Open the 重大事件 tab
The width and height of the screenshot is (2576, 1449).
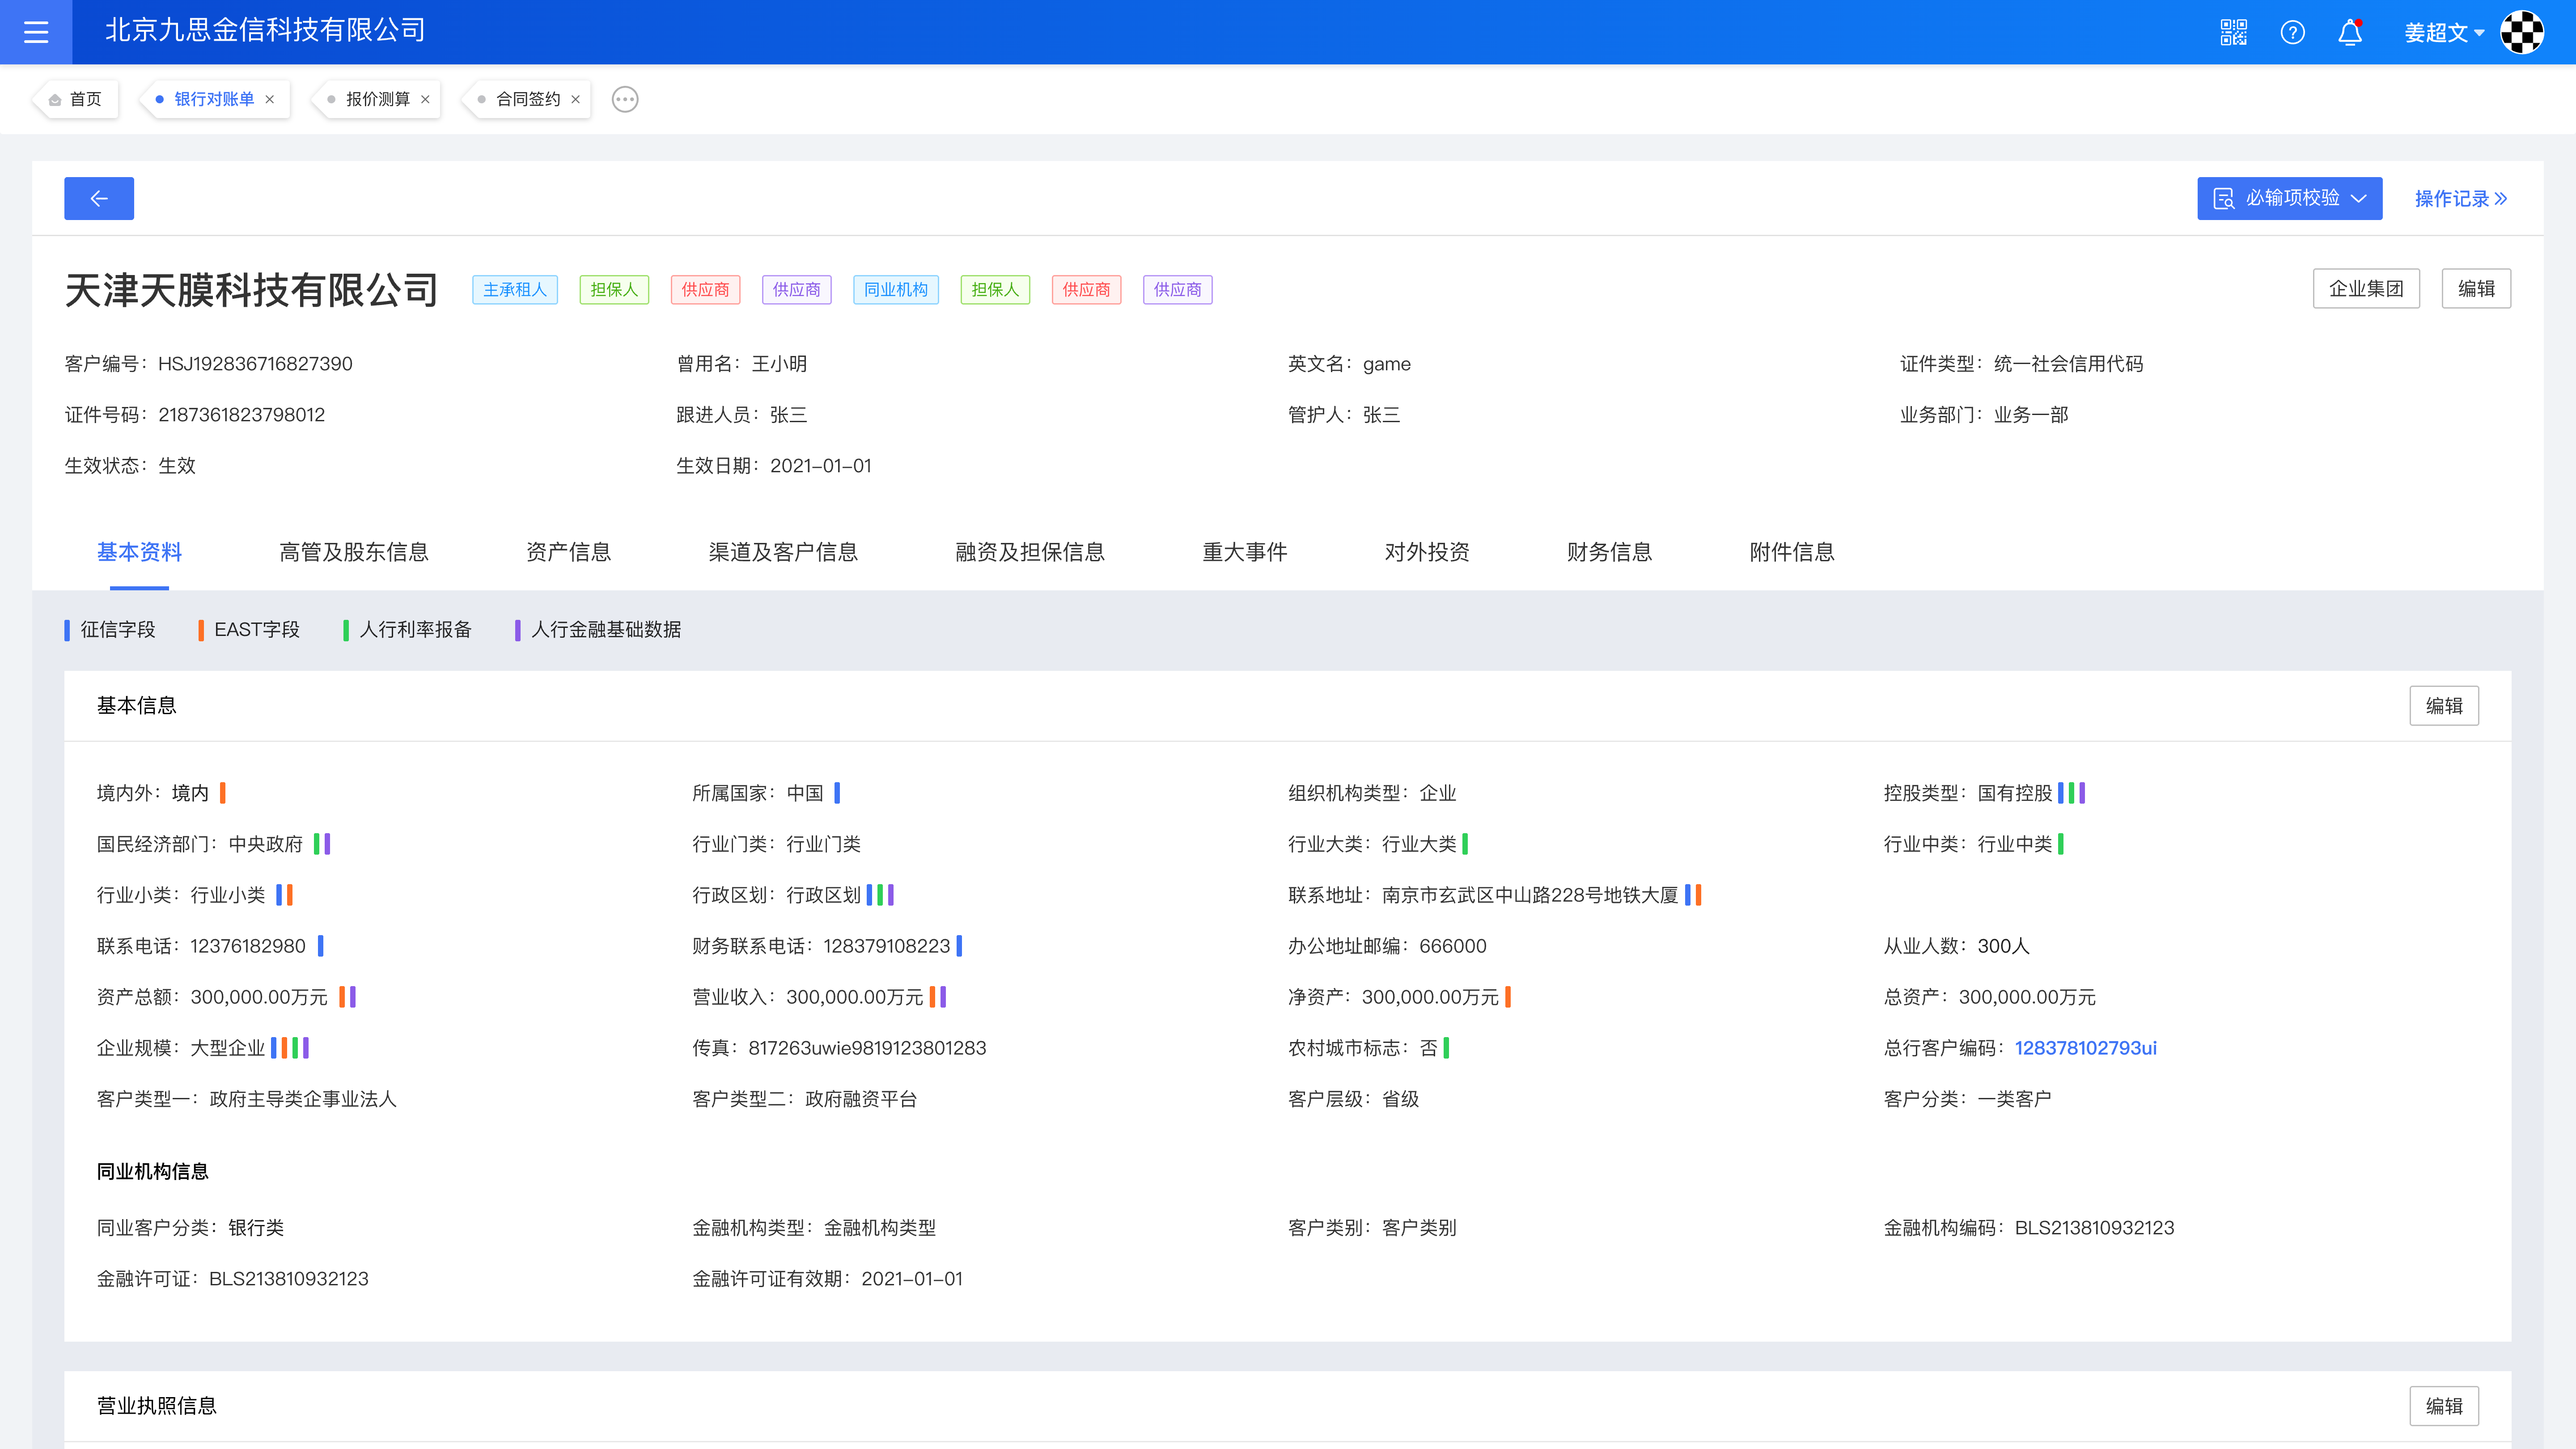pyautogui.click(x=1244, y=552)
